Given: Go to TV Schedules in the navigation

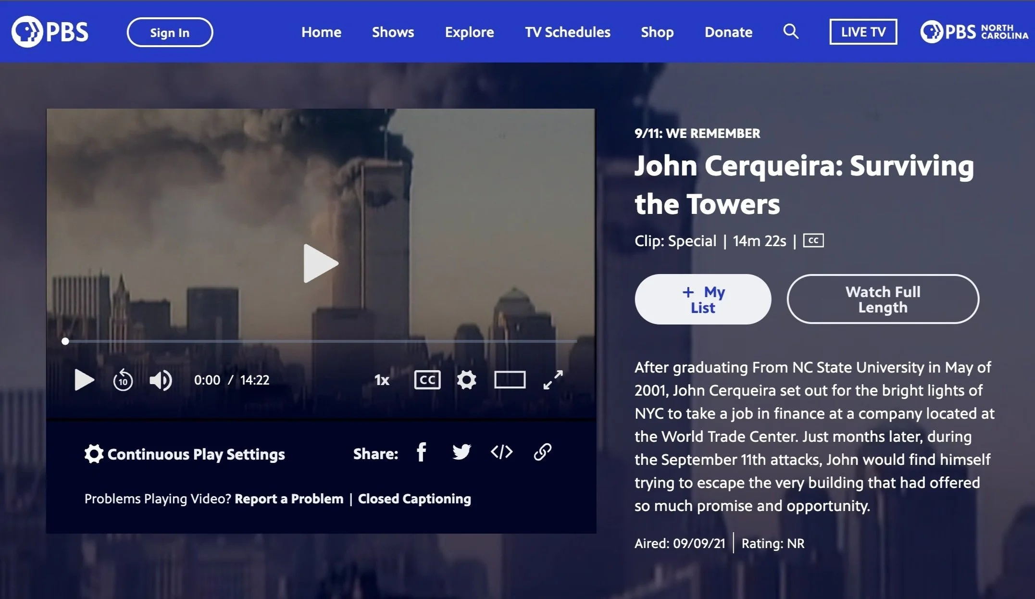Looking at the screenshot, I should [567, 32].
